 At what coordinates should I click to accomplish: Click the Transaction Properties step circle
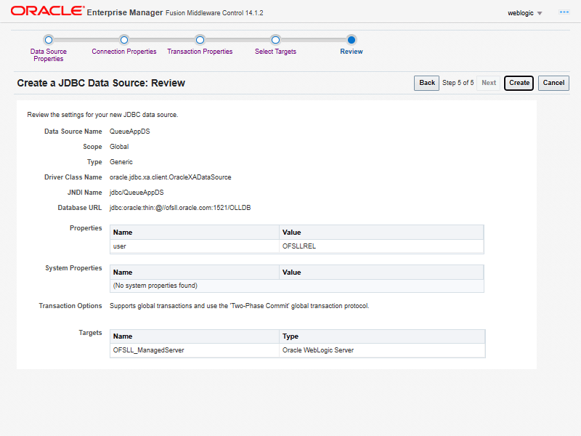(200, 40)
